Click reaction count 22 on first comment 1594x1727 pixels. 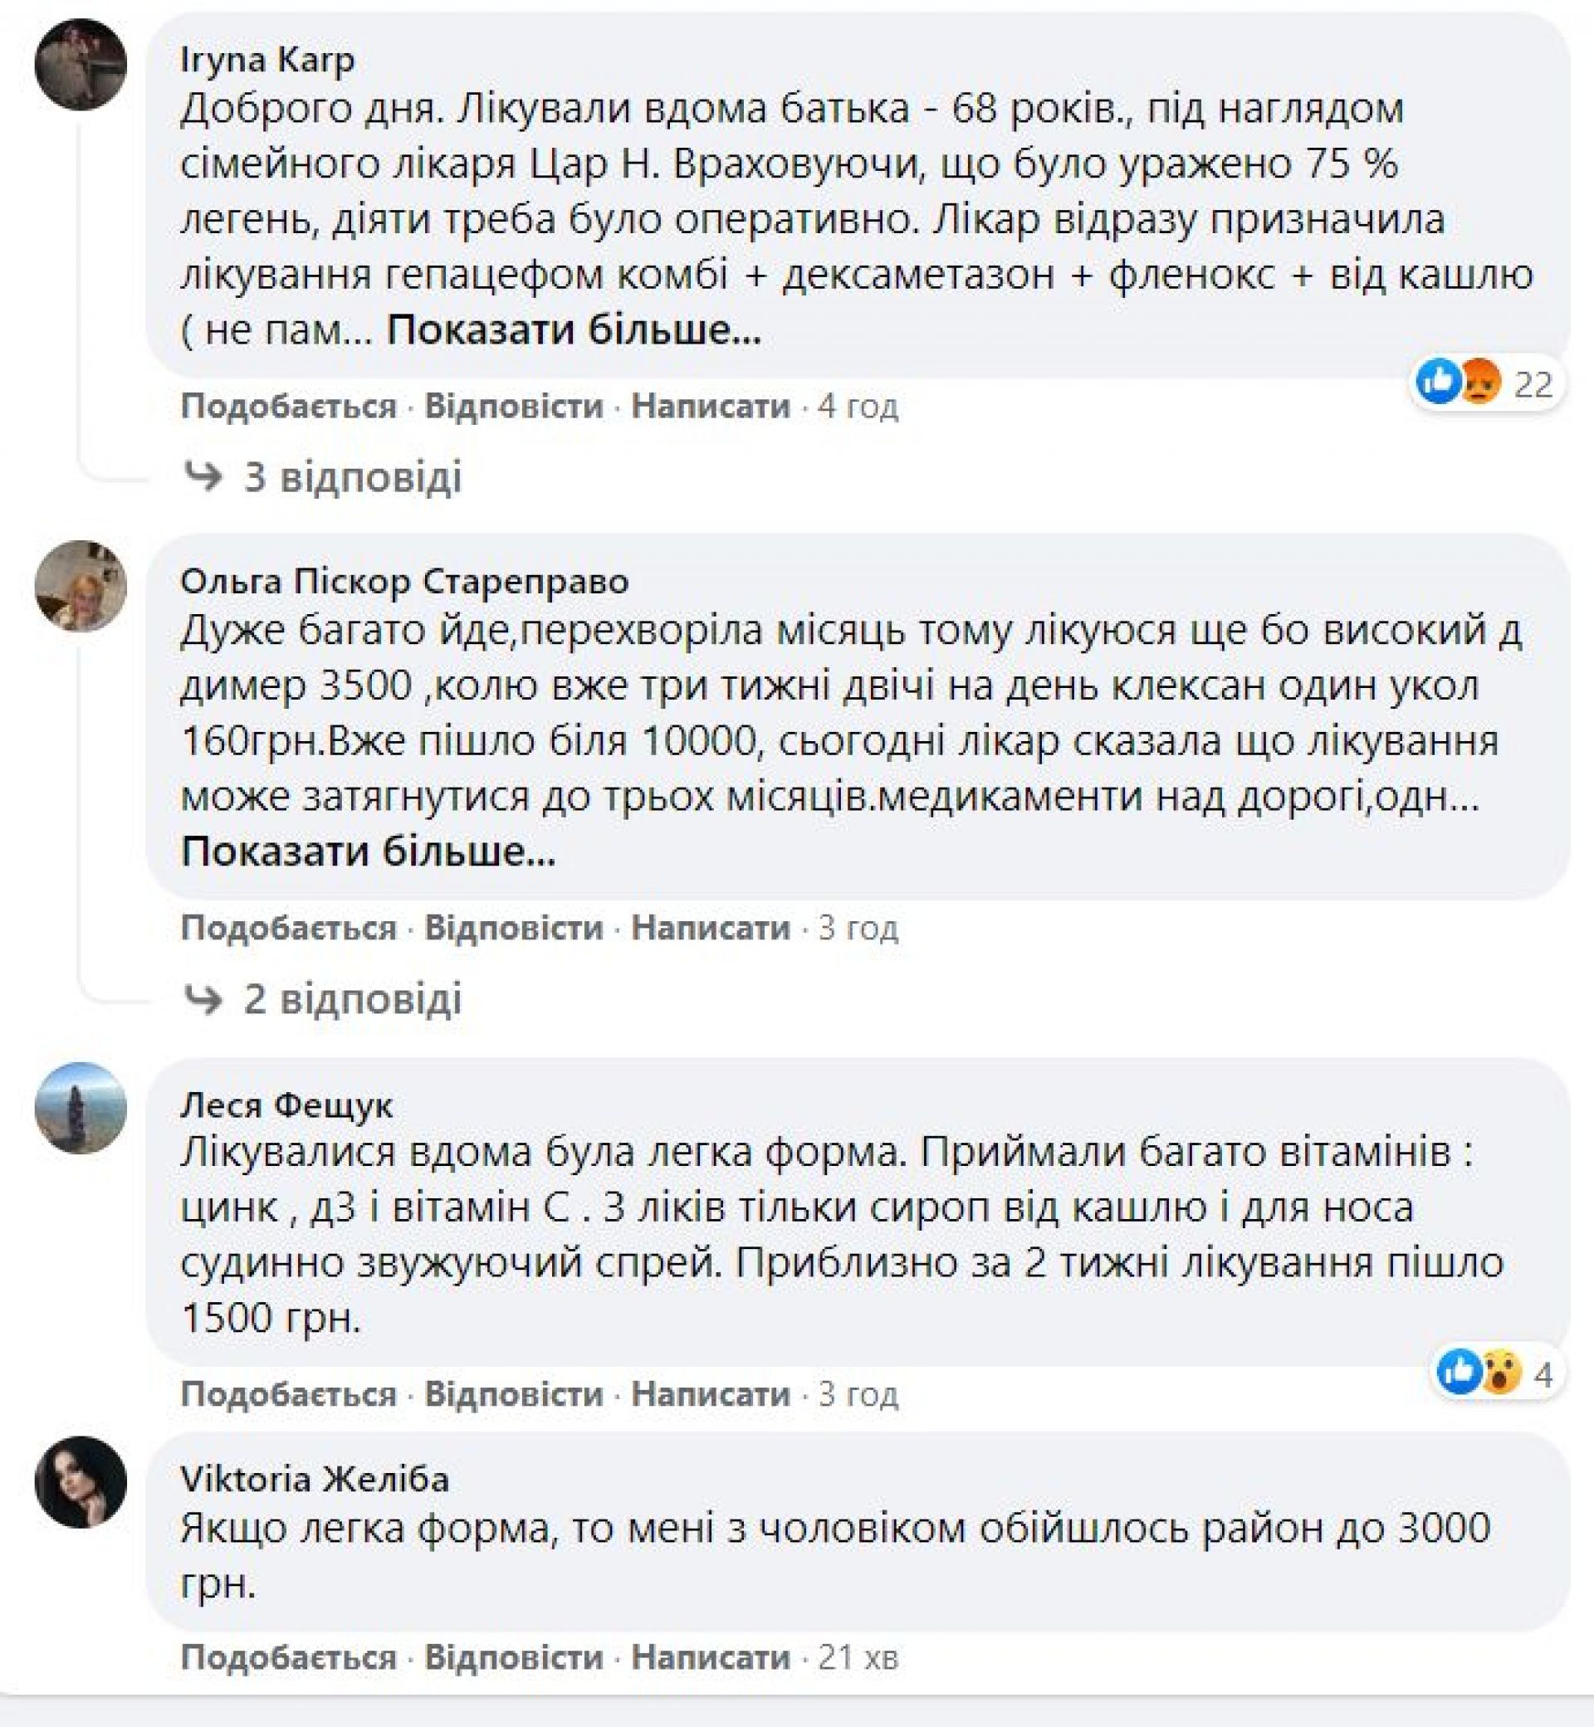click(x=1533, y=383)
